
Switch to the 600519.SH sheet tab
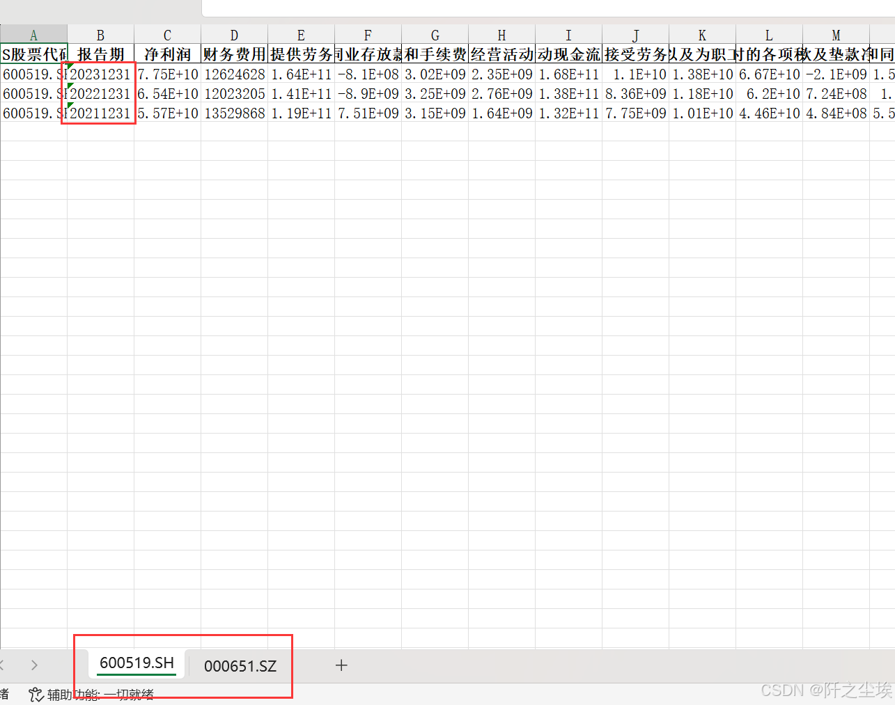(x=137, y=663)
